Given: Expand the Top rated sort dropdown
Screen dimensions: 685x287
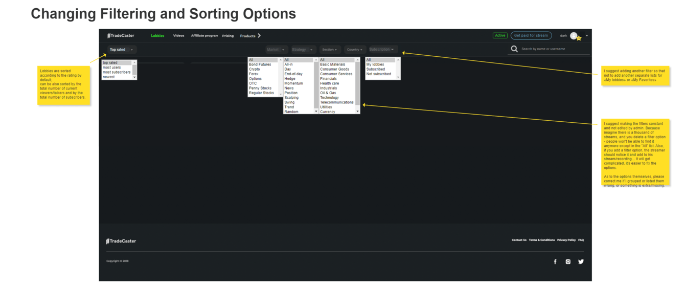Looking at the screenshot, I should click(x=122, y=50).
